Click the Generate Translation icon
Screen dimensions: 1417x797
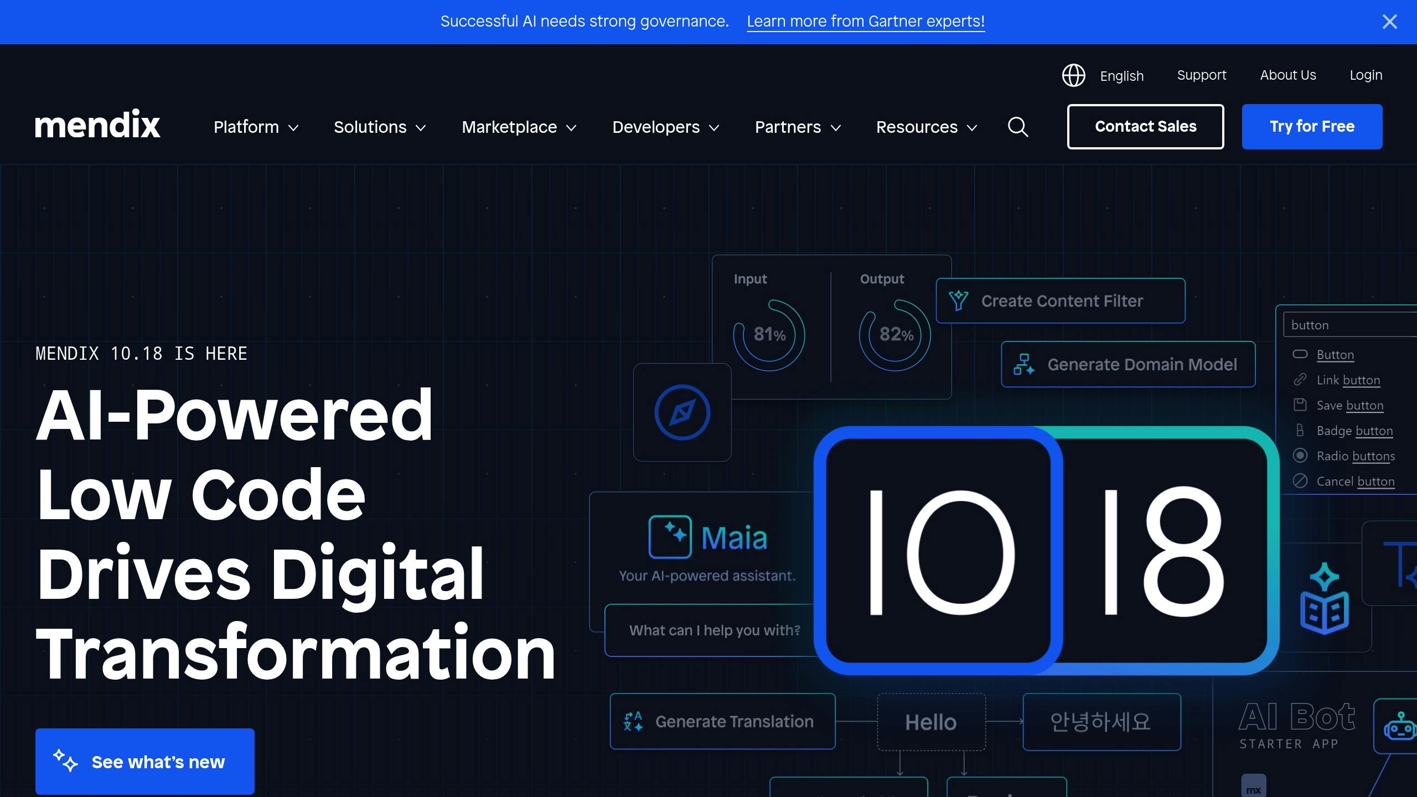coord(633,721)
